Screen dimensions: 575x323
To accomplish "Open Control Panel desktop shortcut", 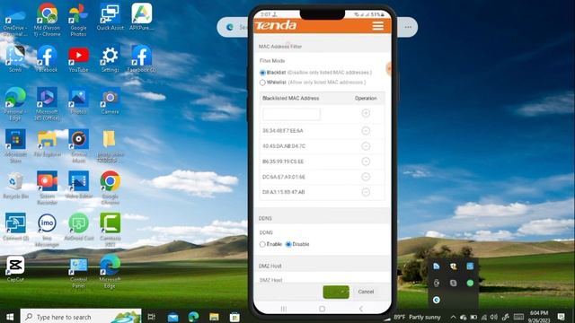I will (78, 273).
